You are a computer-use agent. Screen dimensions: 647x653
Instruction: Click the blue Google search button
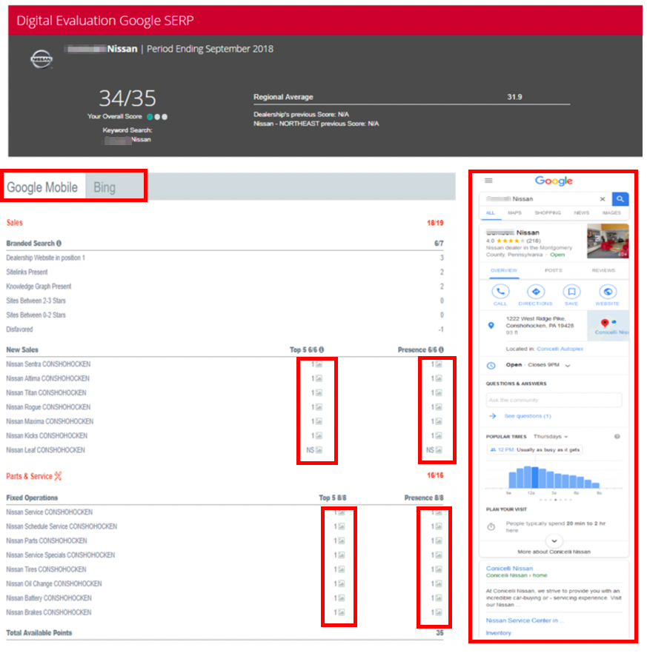click(x=620, y=199)
